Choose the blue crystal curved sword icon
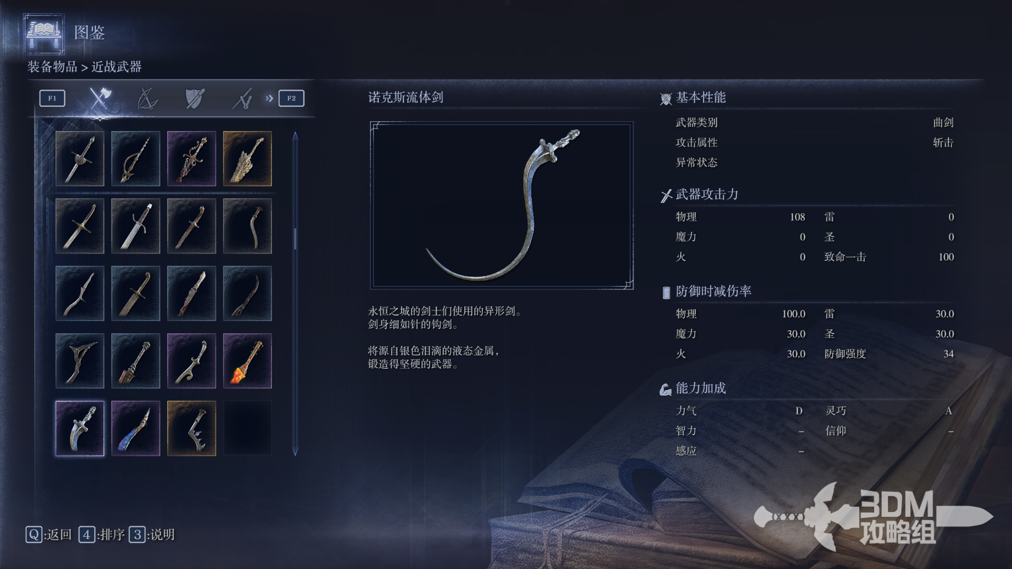 pos(135,428)
